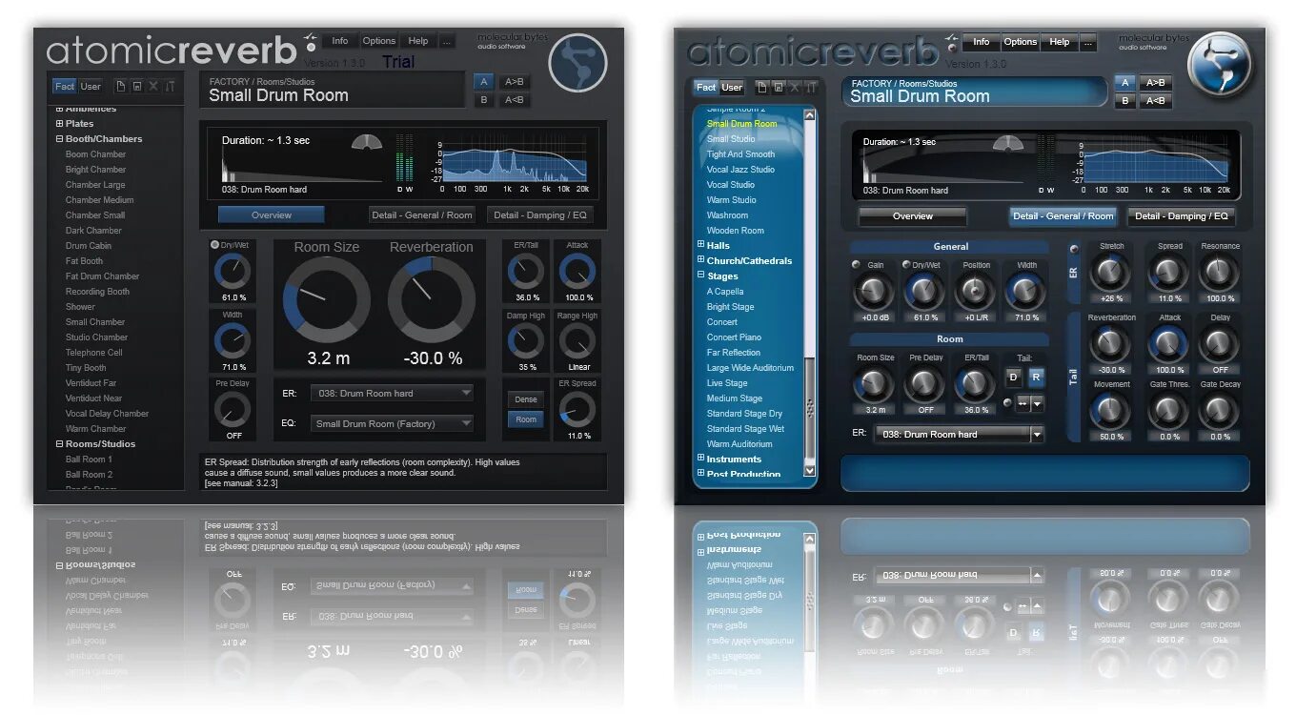Screen dimensions: 1296x715
Task: Toggle the Dry/Wet LED in right window
Action: click(906, 265)
